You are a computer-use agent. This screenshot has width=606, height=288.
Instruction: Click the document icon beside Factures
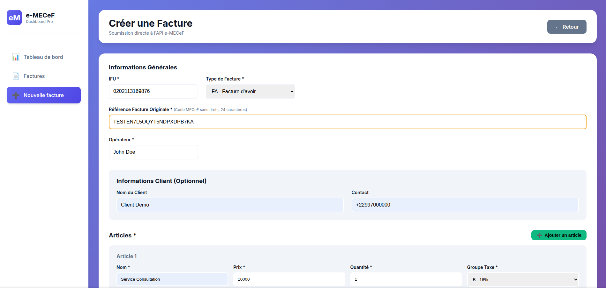16,76
